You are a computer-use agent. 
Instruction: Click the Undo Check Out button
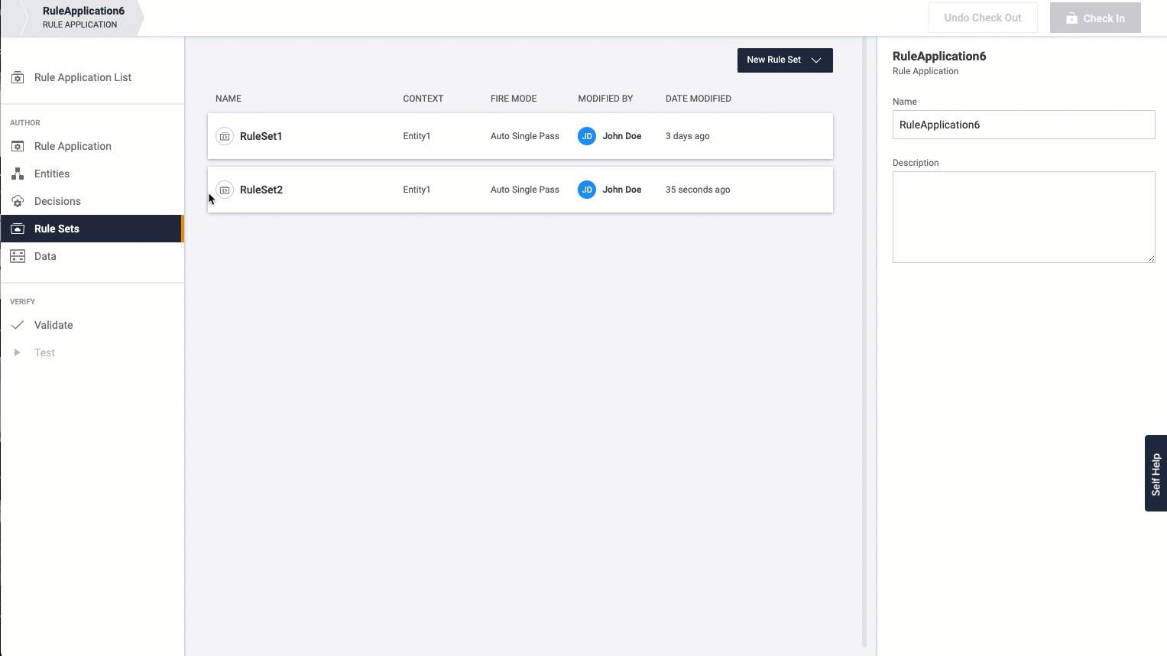[x=983, y=18]
